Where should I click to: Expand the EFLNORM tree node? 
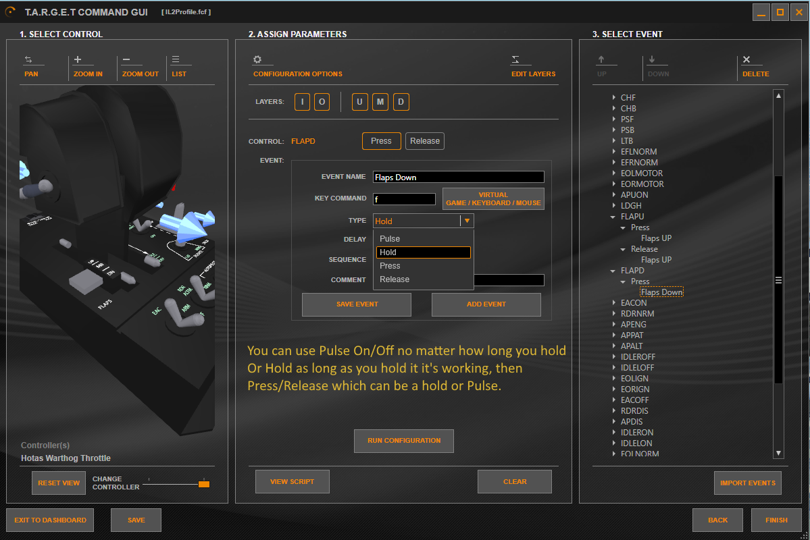tap(613, 151)
